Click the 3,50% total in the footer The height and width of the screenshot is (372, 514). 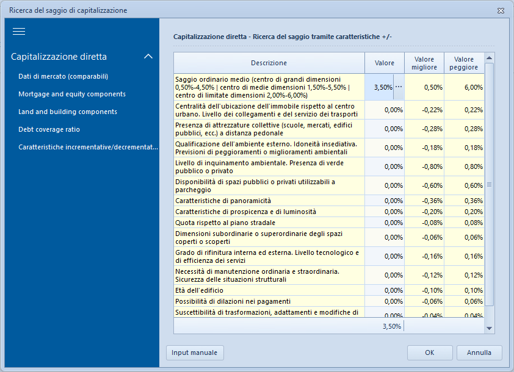point(392,326)
